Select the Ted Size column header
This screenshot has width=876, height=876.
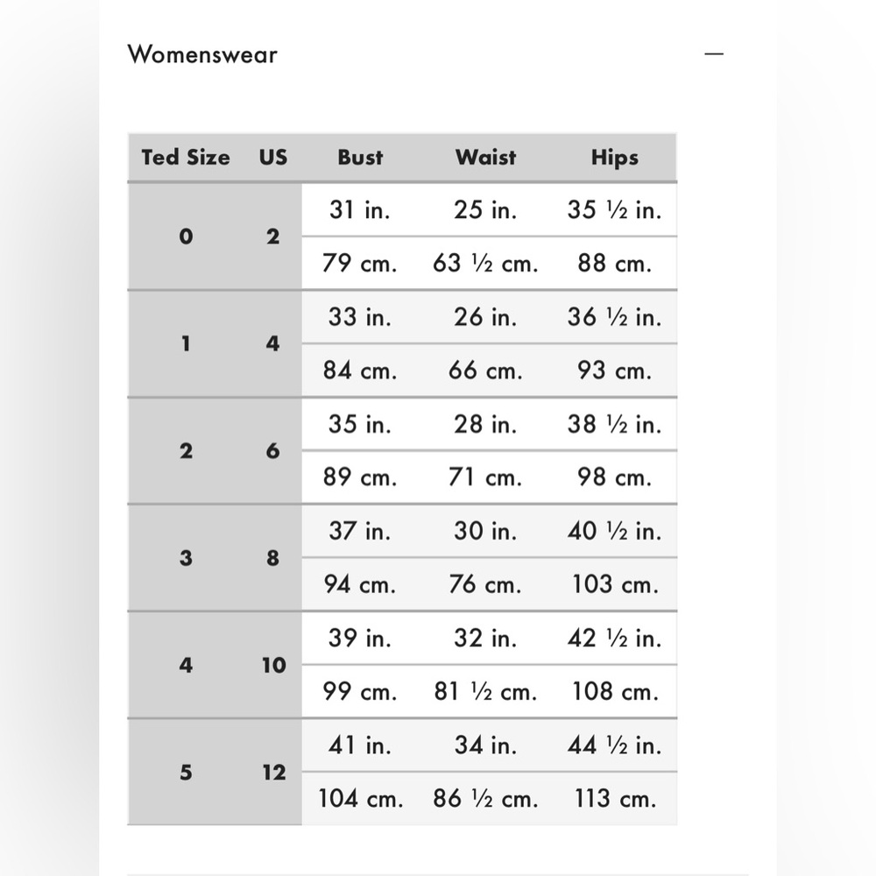[186, 158]
